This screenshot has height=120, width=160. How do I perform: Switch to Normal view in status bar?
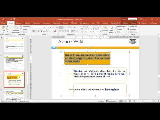pos(121,101)
